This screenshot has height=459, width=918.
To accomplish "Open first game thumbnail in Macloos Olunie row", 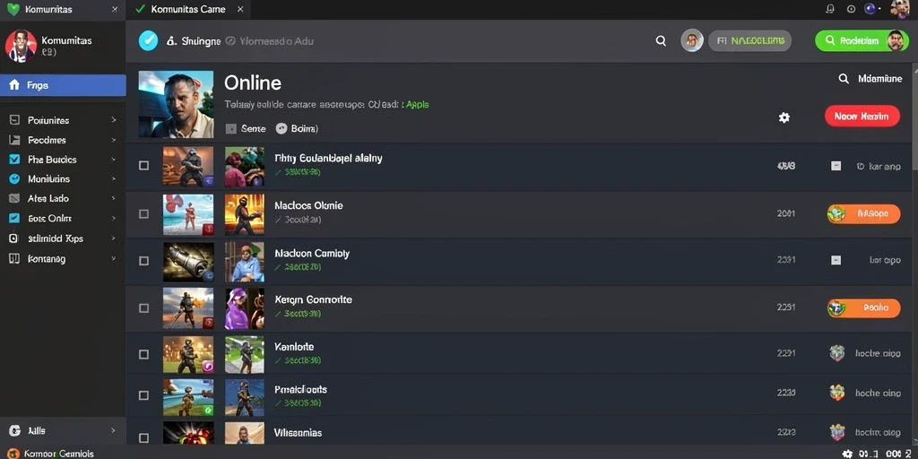I will coord(188,215).
